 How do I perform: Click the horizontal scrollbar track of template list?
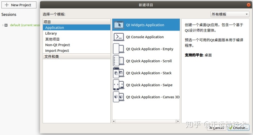pyautogui.click(x=146, y=121)
